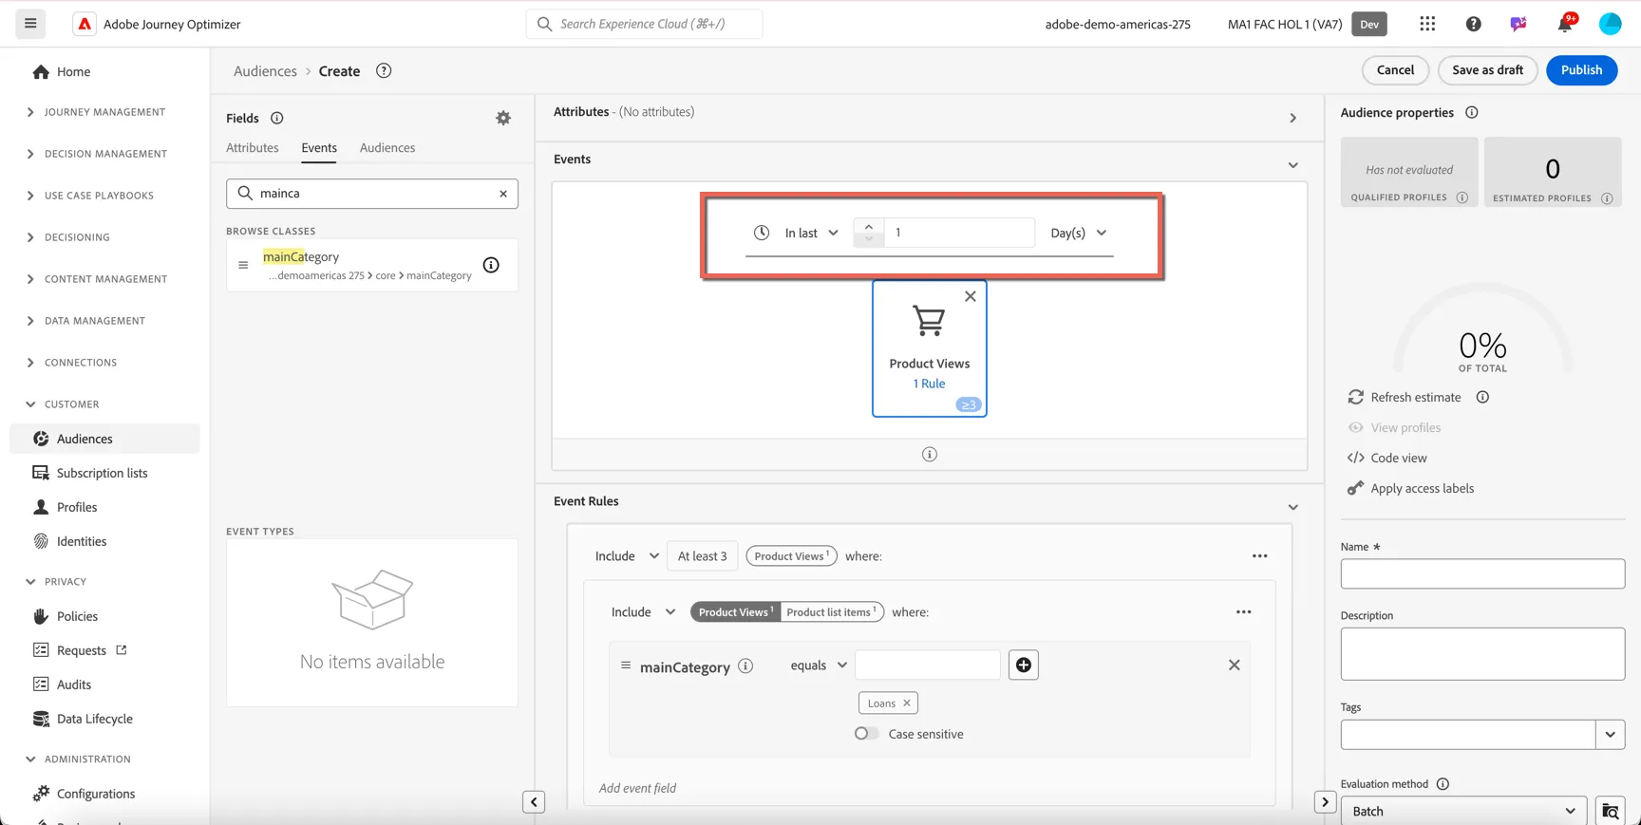Delete the mainCategory rule row
1641x825 pixels.
(x=1234, y=665)
